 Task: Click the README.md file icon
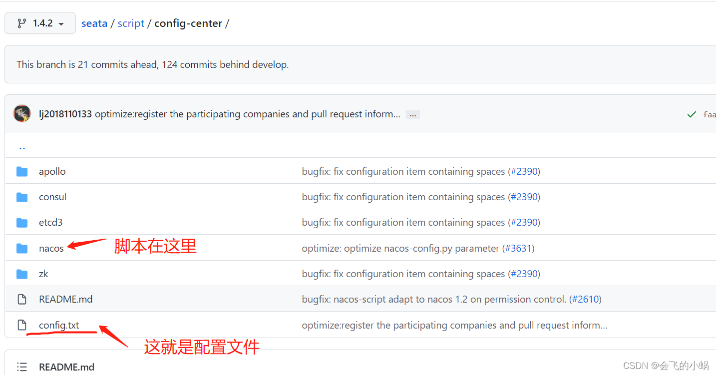tap(22, 299)
